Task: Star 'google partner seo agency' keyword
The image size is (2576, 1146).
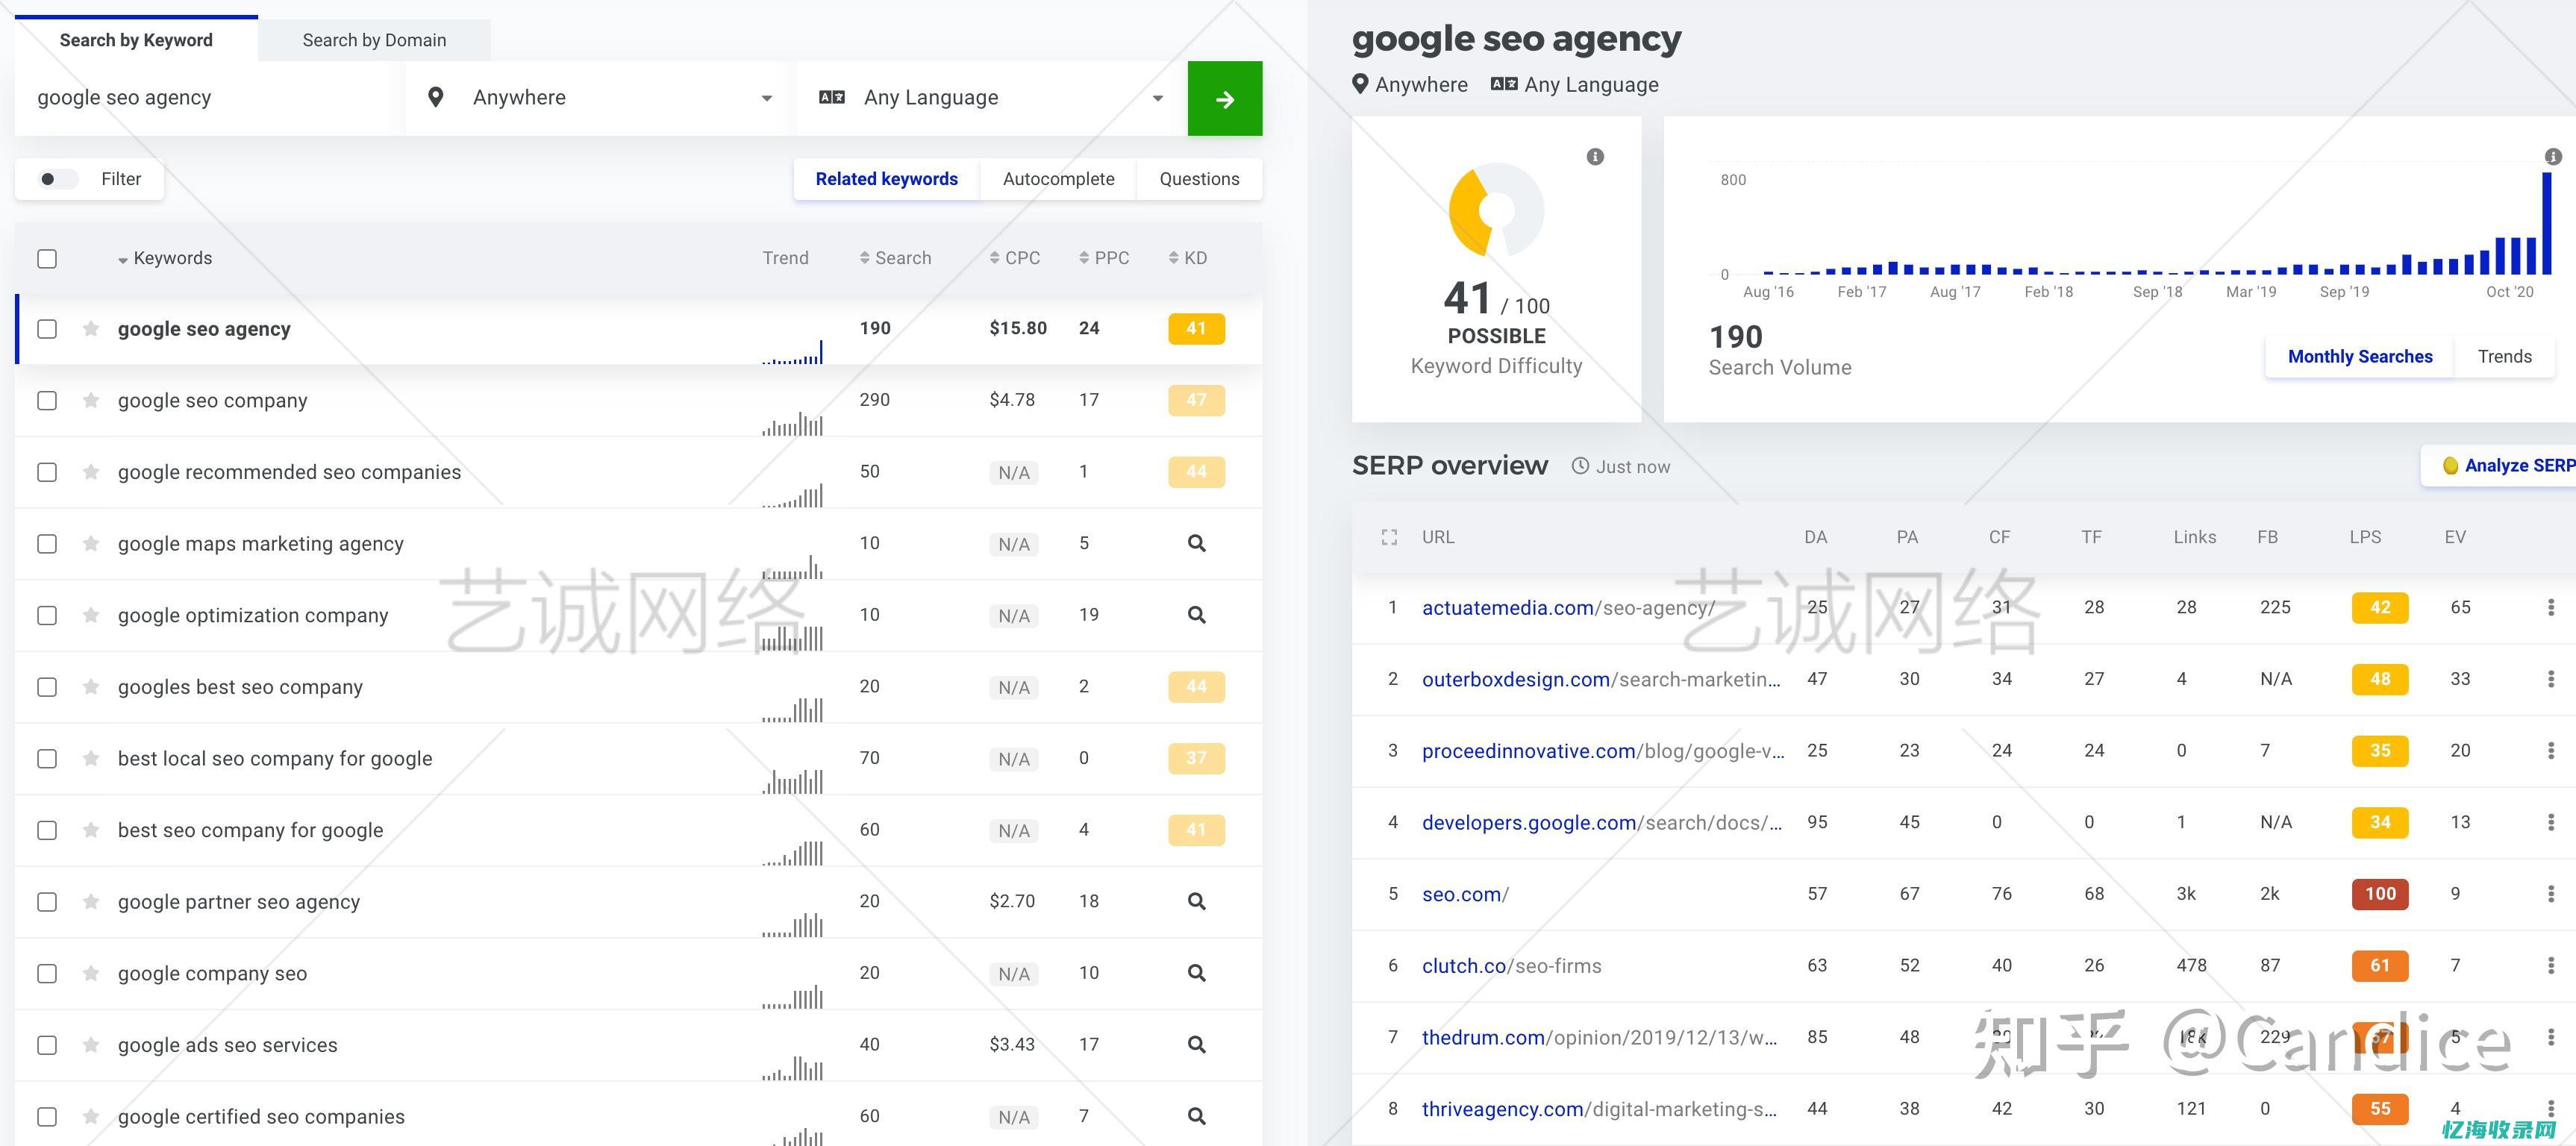Action: (x=91, y=902)
